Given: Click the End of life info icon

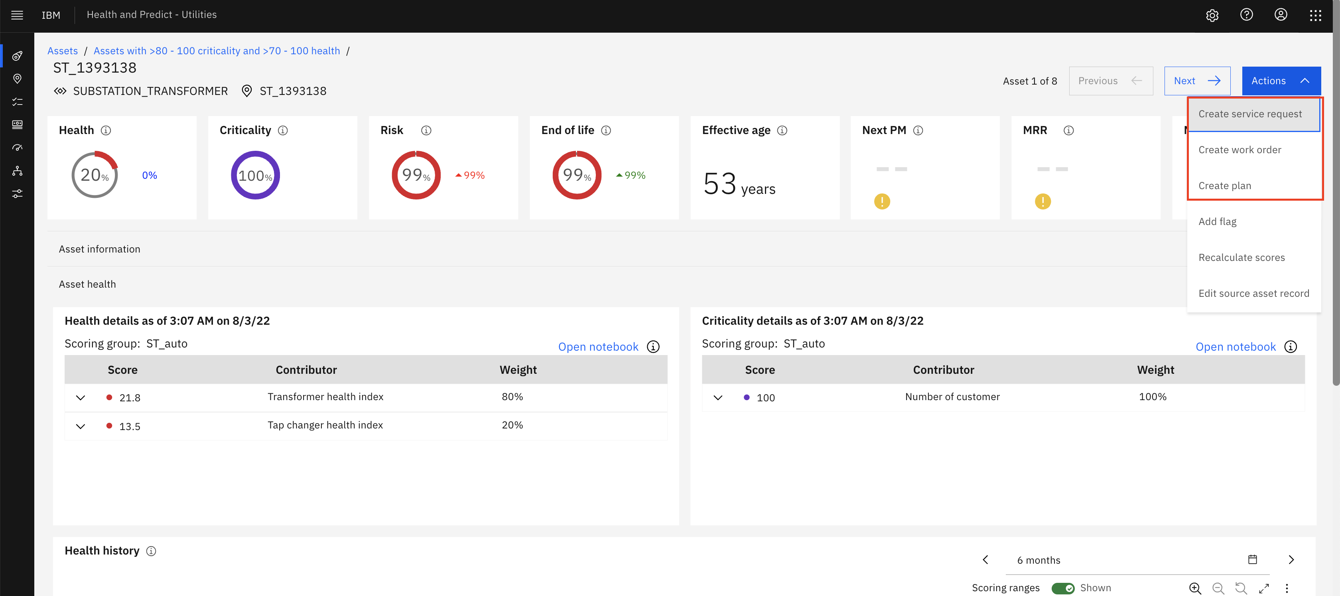Looking at the screenshot, I should pyautogui.click(x=606, y=130).
